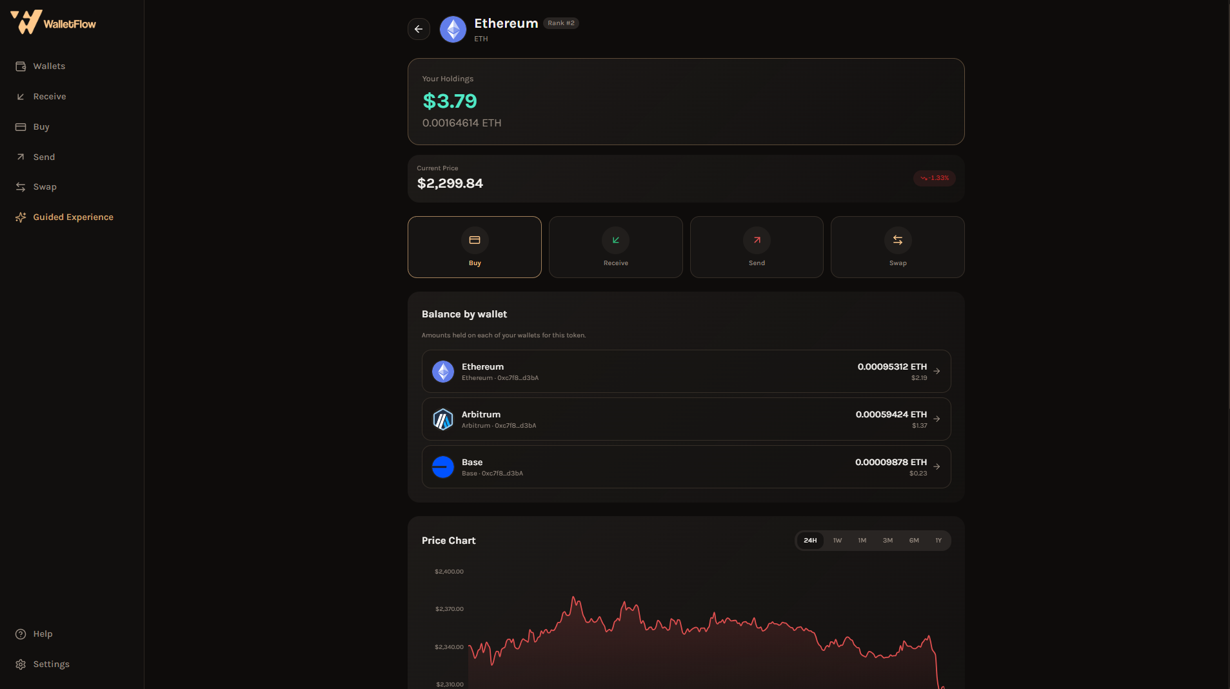
Task: Open the Arbitrum wallet balance row
Action: point(686,419)
